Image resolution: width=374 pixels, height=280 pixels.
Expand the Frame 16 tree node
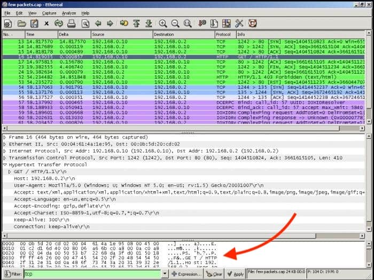pyautogui.click(x=5, y=137)
